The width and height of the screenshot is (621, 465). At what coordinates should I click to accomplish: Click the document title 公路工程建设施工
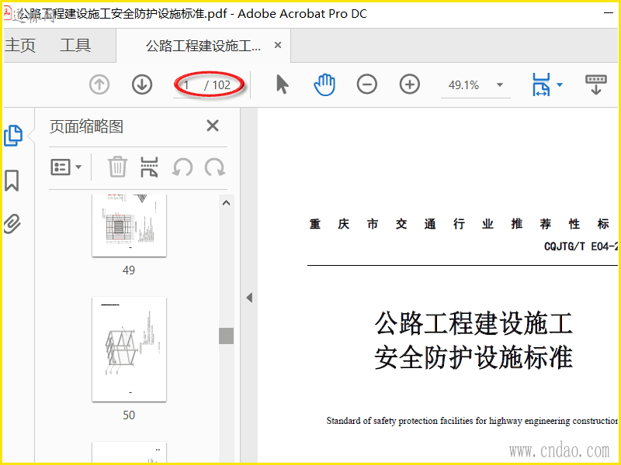coord(474,323)
